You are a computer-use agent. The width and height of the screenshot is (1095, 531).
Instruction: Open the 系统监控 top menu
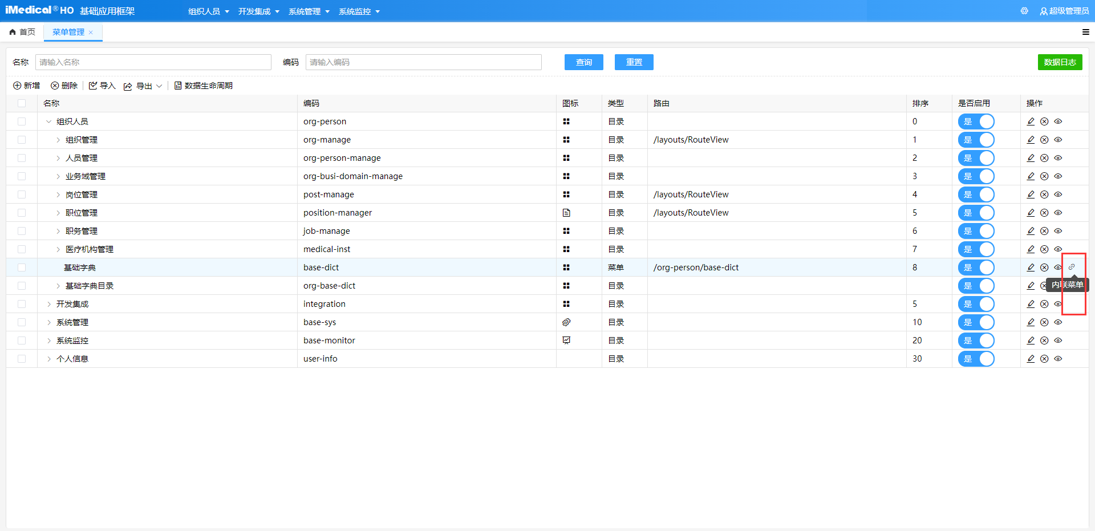click(359, 11)
